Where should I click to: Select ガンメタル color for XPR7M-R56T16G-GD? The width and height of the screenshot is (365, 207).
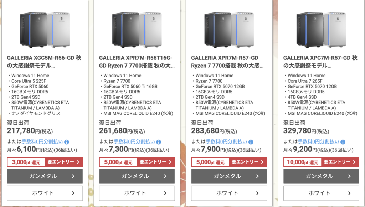pos(137,176)
